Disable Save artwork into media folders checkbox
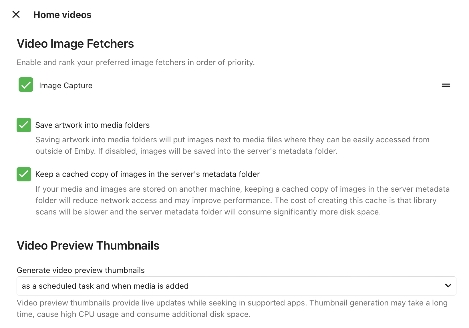 (x=24, y=125)
